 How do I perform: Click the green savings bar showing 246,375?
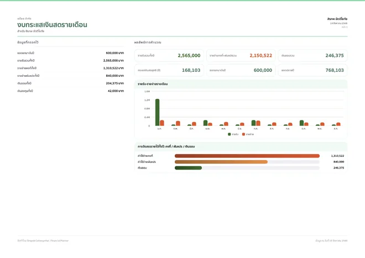click(x=188, y=168)
